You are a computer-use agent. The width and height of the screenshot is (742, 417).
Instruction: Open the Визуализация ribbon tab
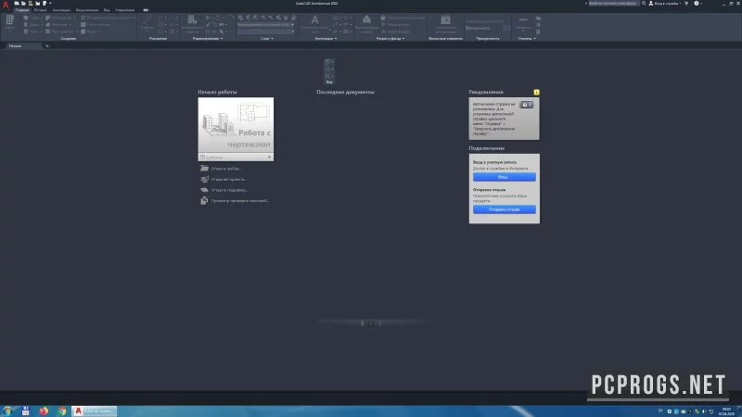pos(87,10)
